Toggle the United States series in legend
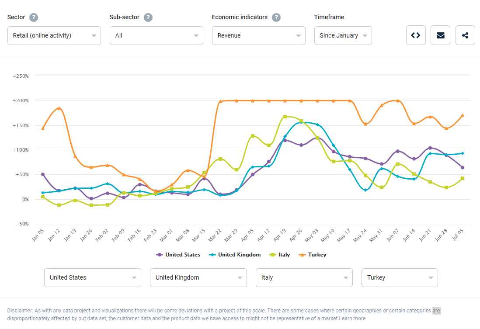The image size is (480, 329). click(x=178, y=255)
